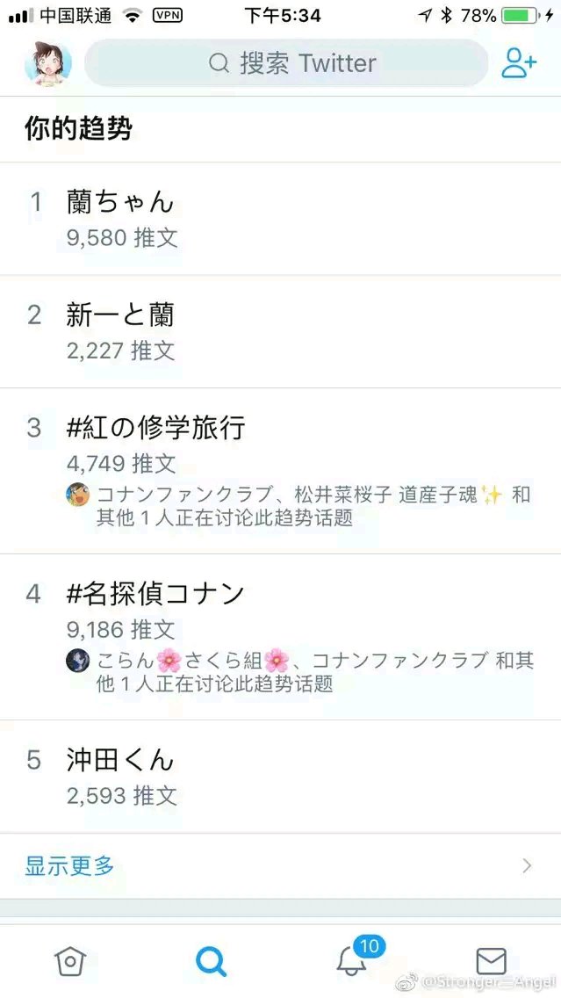The width and height of the screenshot is (561, 998).
Task: Open the Messages envelope icon
Action: [x=492, y=960]
